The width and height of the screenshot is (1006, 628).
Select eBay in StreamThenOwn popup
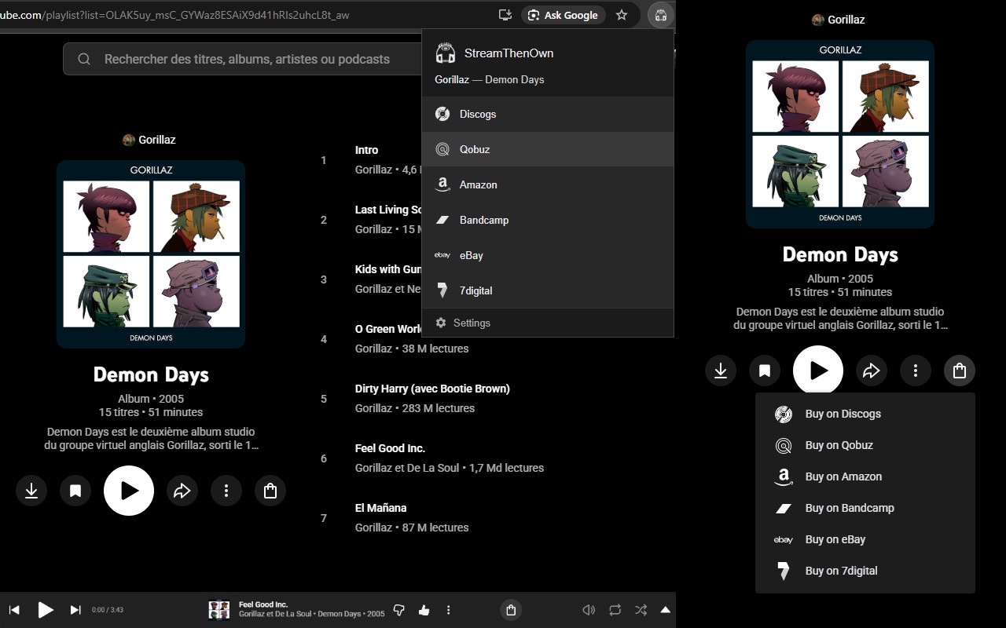pyautogui.click(x=548, y=255)
